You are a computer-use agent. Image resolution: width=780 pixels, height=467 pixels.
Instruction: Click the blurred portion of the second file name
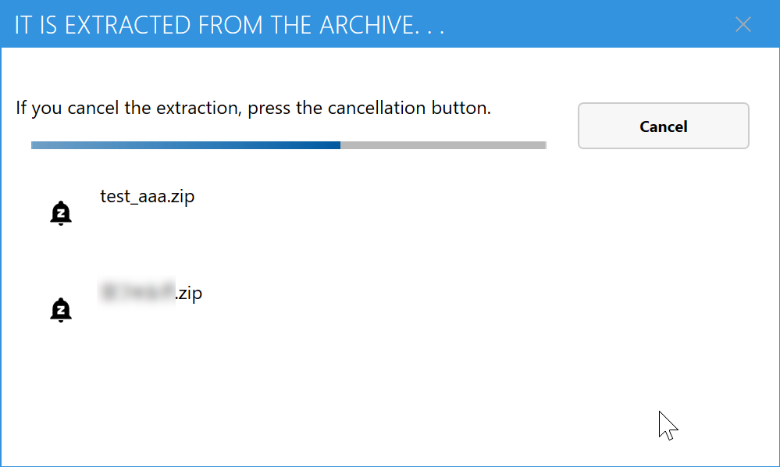pos(137,293)
